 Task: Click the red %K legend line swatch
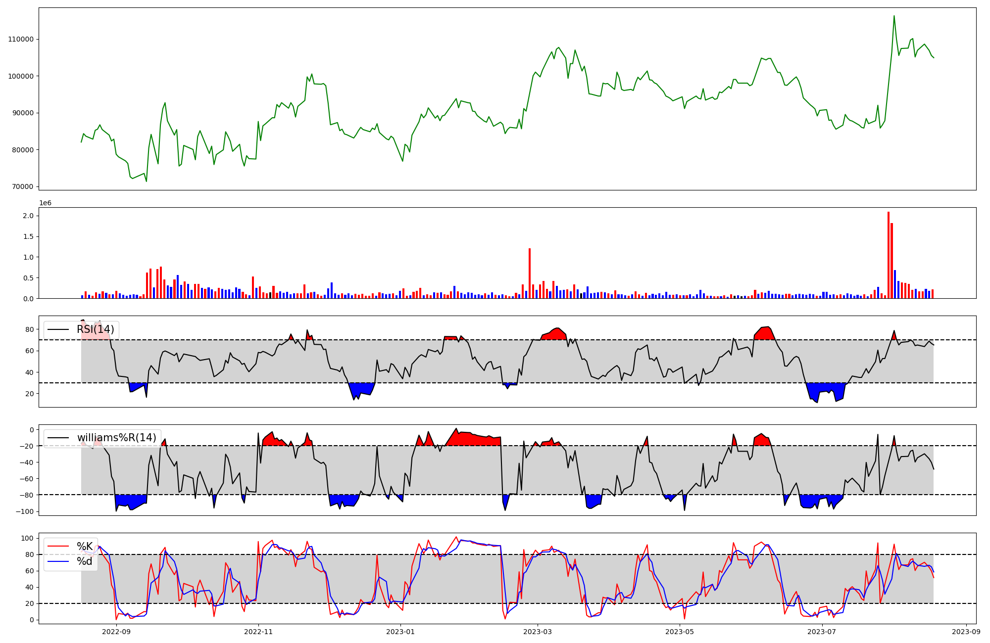point(58,546)
